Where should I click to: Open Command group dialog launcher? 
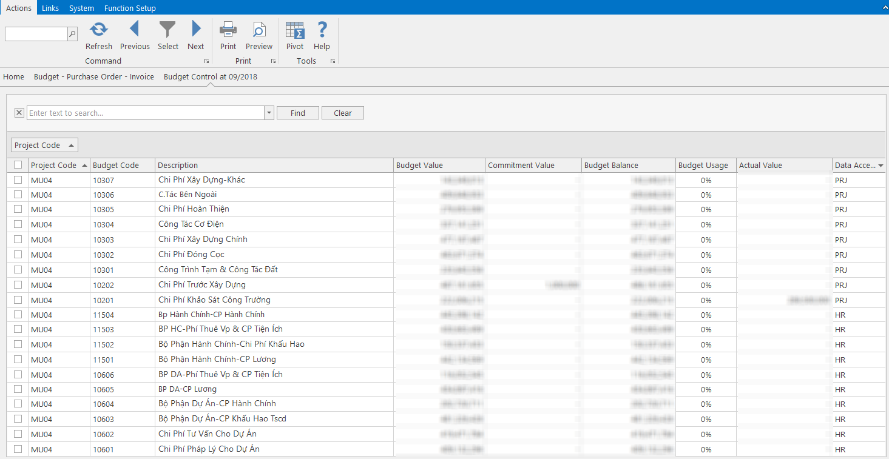(207, 61)
